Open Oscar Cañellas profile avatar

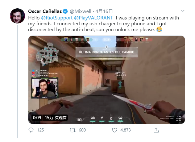pos(17,16)
